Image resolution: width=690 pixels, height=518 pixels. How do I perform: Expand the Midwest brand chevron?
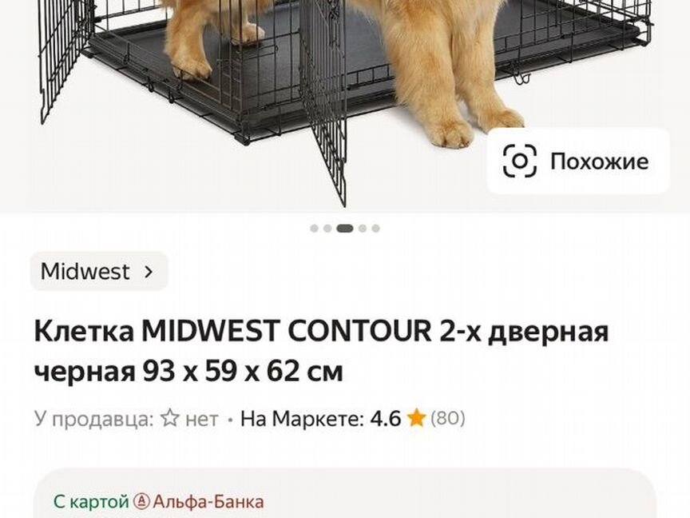coord(149,272)
